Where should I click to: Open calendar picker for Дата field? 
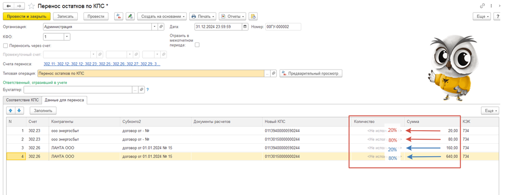point(245,27)
